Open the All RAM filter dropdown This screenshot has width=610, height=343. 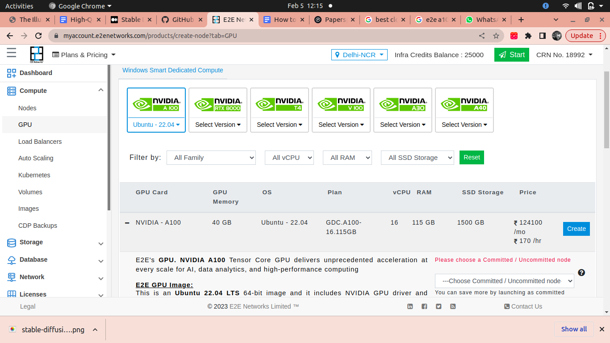point(347,158)
